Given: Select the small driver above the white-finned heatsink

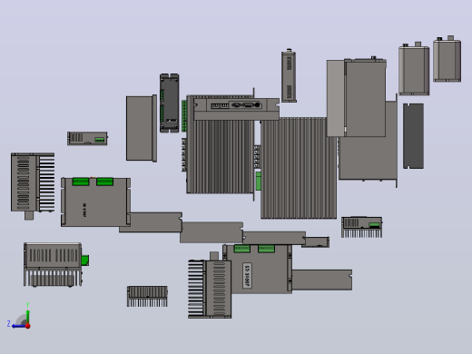Looking at the screenshot, I should click(x=87, y=139).
